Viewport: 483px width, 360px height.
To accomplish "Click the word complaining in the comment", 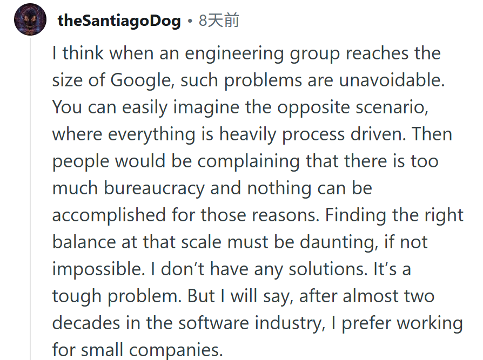I will (x=249, y=161).
